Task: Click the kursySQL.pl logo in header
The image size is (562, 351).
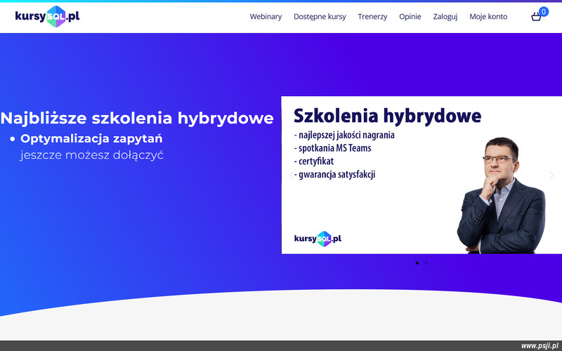Action: pyautogui.click(x=47, y=16)
